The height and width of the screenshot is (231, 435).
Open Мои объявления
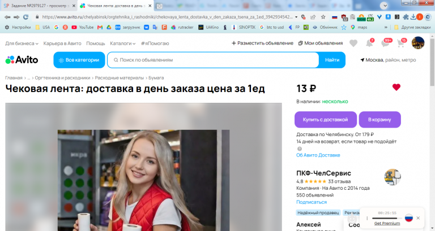point(321,43)
